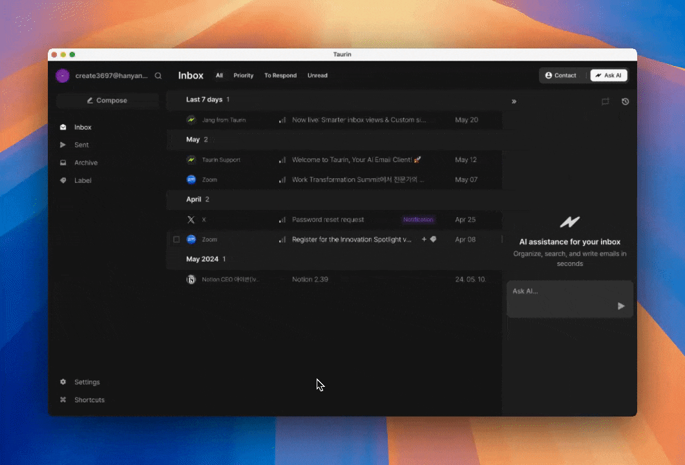685x465 pixels.
Task: Click the search magnifier icon
Action: click(158, 76)
